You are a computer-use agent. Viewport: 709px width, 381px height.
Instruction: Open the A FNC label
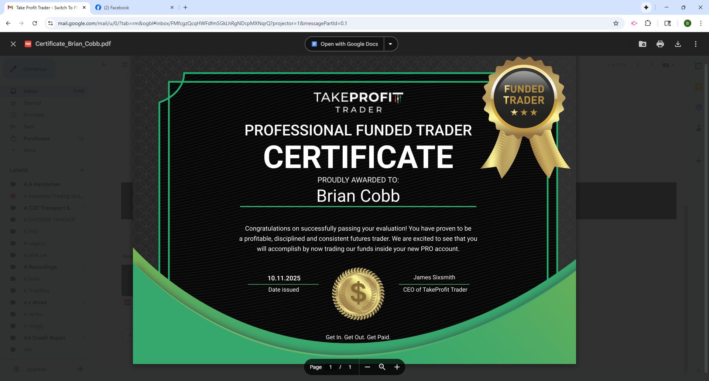[x=44, y=231]
